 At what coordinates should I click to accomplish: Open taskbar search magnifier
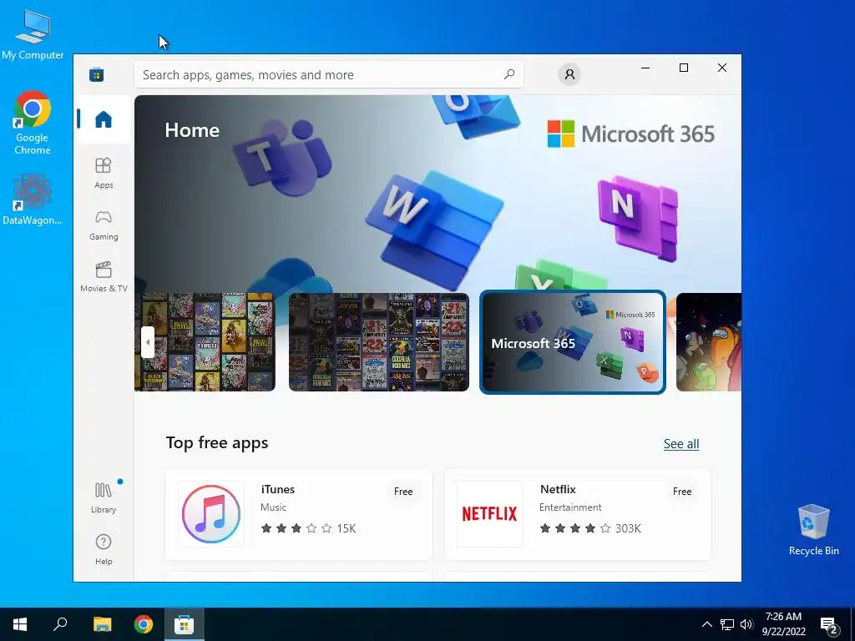60,624
